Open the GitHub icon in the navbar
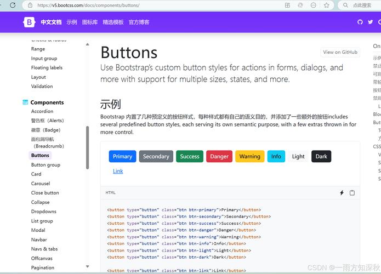The width and height of the screenshot is (381, 274). point(360,22)
